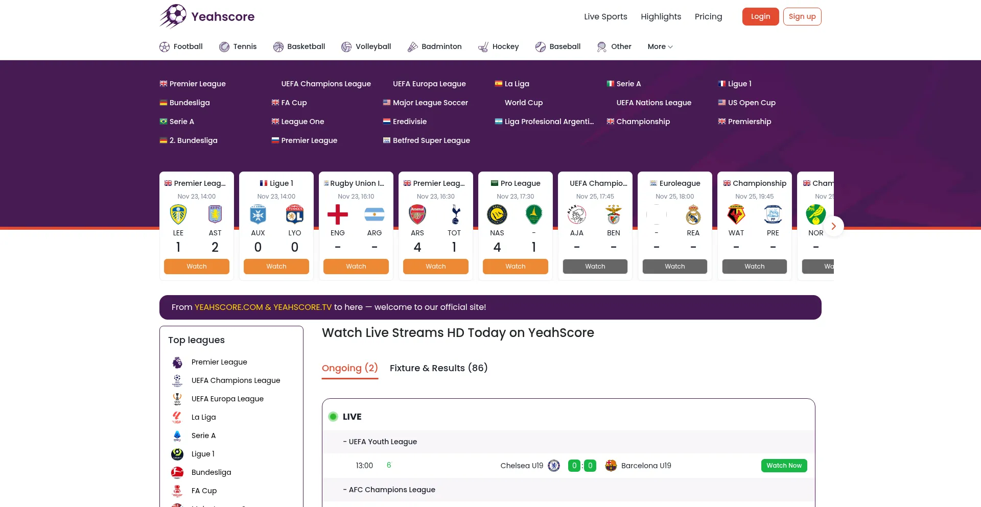The height and width of the screenshot is (507, 981).
Task: Click the Hockey stick icon
Action: click(483, 47)
